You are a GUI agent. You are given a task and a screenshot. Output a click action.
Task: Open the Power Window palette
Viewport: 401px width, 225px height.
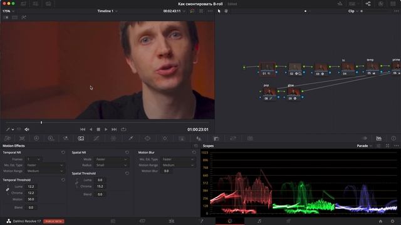pyautogui.click(x=148, y=138)
